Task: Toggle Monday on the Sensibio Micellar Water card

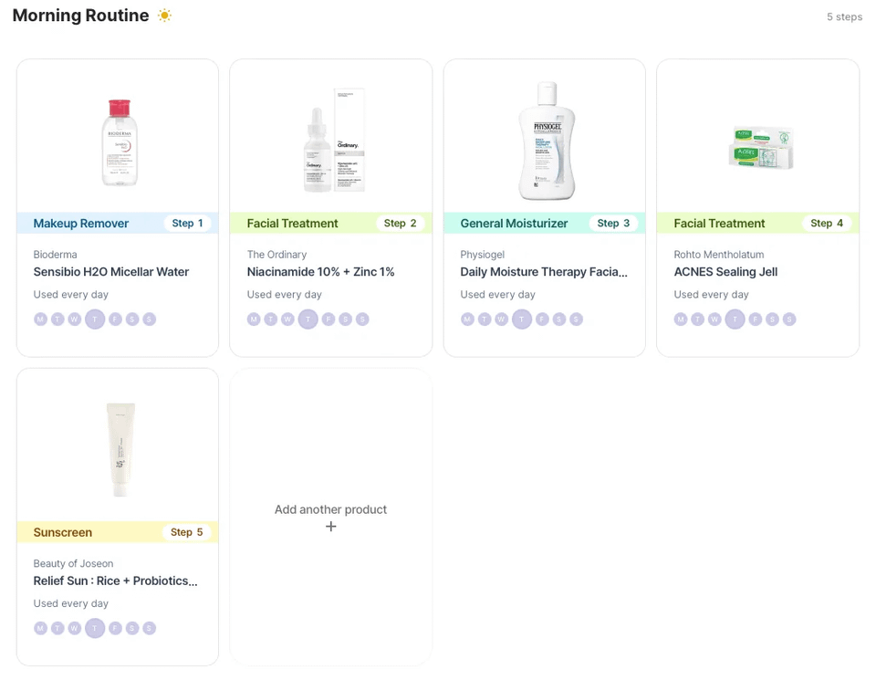Action: (x=40, y=319)
